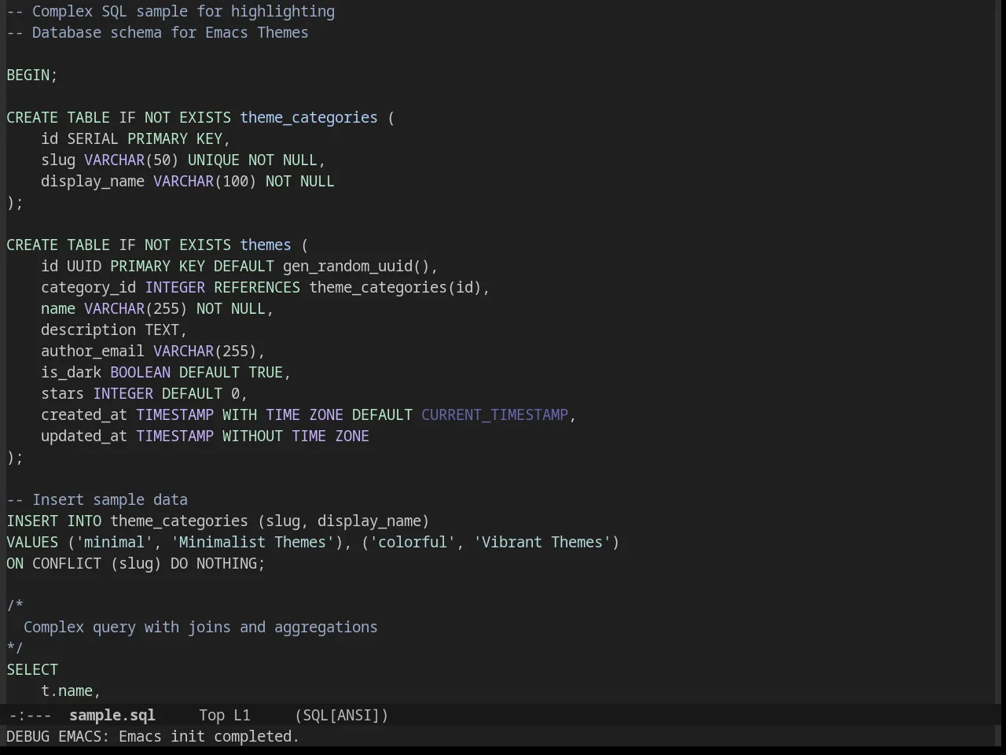This screenshot has width=1006, height=755.
Task: Click the UUID type in themes id line
Action: 84,266
